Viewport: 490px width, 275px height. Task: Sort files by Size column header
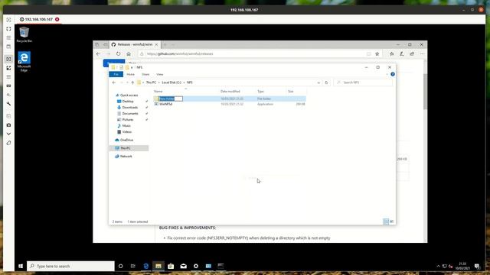[x=291, y=92]
